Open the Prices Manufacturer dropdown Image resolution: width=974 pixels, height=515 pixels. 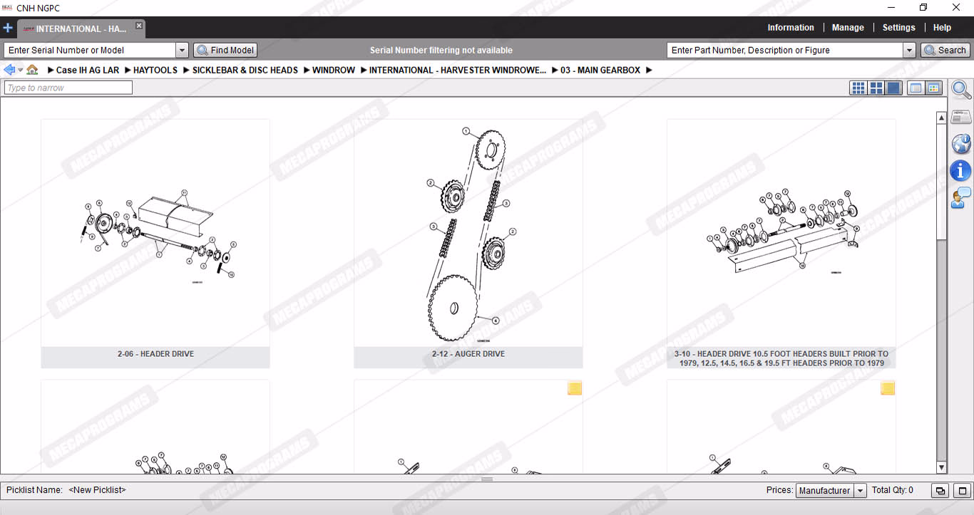pyautogui.click(x=860, y=491)
